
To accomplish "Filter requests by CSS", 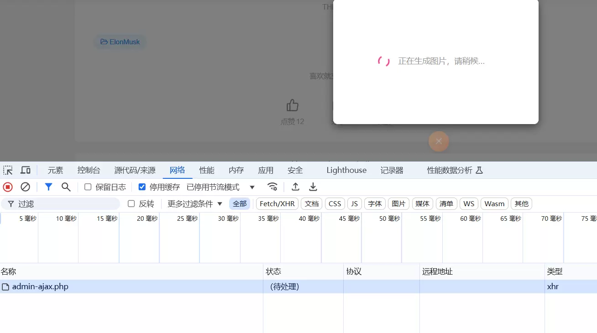I will 335,204.
